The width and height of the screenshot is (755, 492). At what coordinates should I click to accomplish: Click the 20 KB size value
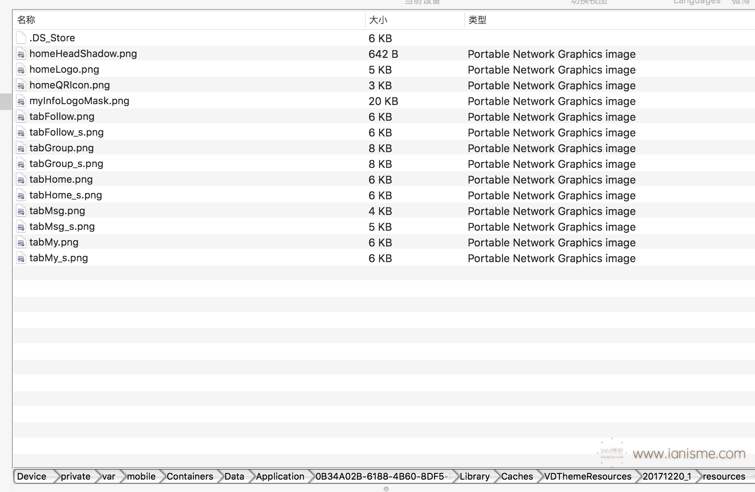point(383,101)
